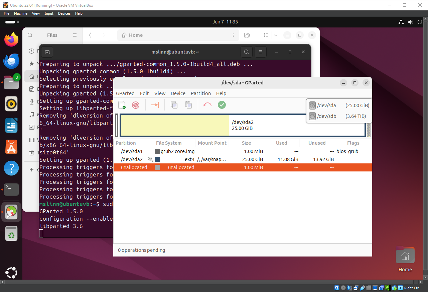Image resolution: width=428 pixels, height=292 pixels.
Task: Open the View menu in GParted
Action: 160,93
